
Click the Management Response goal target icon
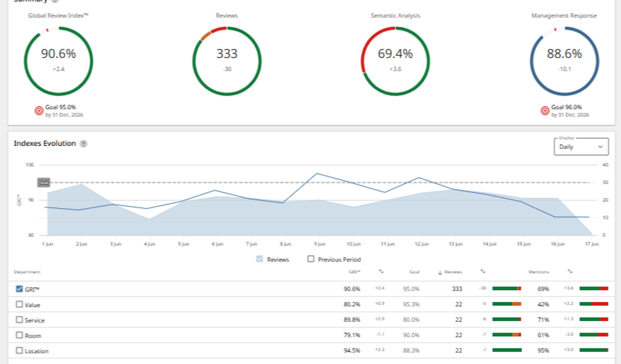545,111
